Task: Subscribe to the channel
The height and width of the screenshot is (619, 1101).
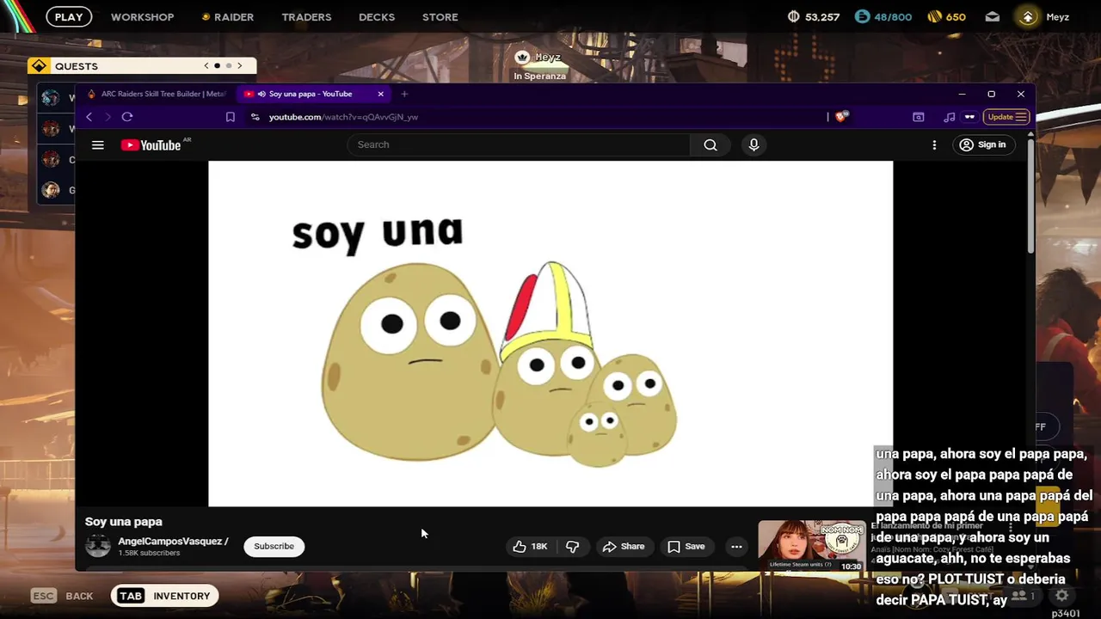Action: [x=274, y=546]
